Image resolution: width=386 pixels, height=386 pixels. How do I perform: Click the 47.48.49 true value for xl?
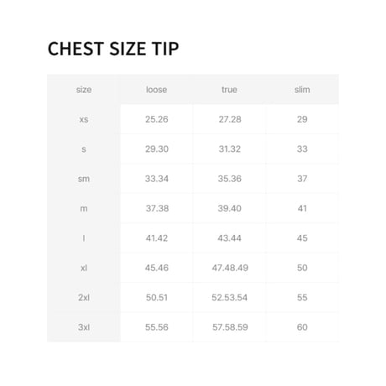(x=230, y=268)
